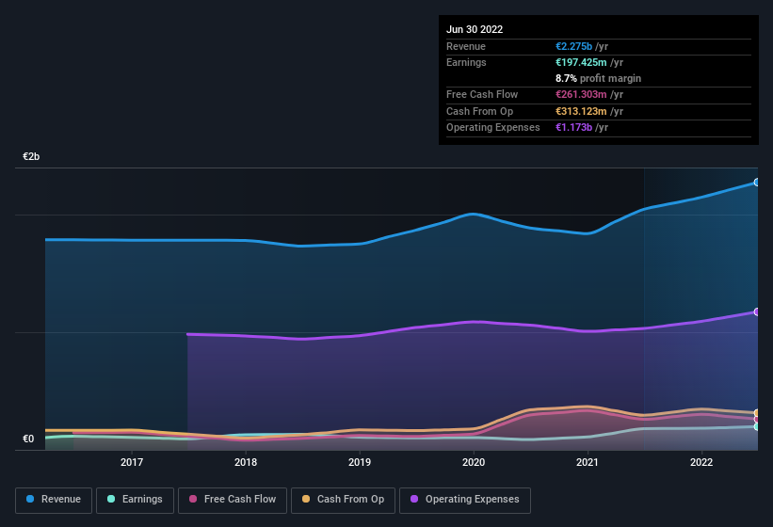
Task: Toggle the Earnings legend button
Action: pos(135,500)
